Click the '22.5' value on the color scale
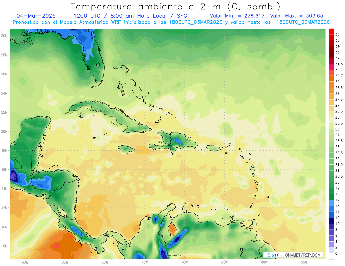The image size is (345, 266). [x=339, y=153]
